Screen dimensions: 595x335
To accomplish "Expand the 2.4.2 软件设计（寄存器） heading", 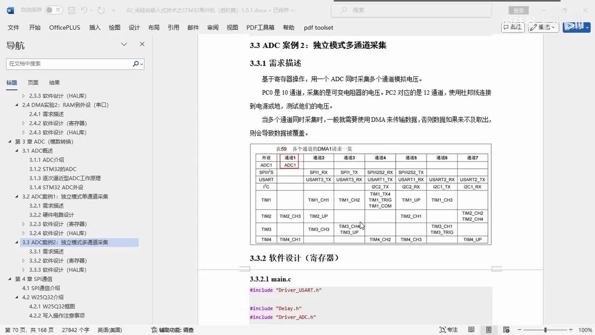I will tap(24, 123).
